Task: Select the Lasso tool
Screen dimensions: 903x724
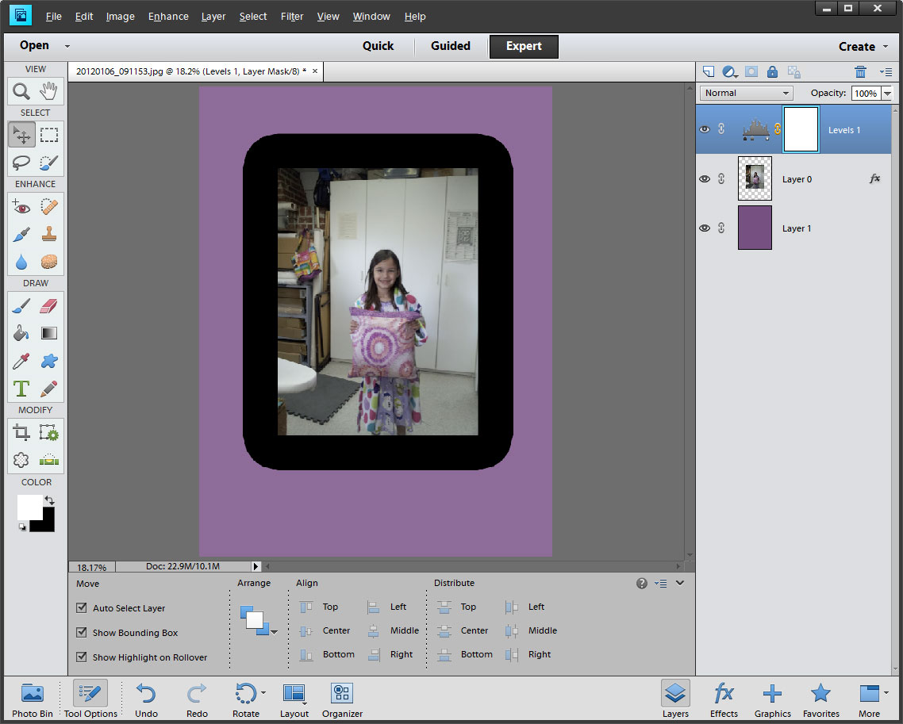Action: tap(21, 163)
